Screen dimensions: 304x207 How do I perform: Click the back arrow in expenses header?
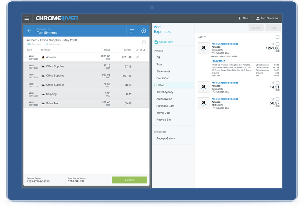(29, 31)
